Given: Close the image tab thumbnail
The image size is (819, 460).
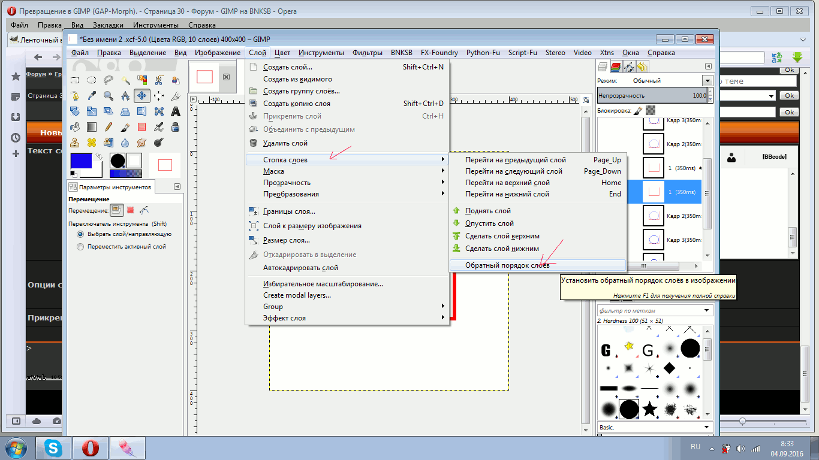Looking at the screenshot, I should 227,77.
